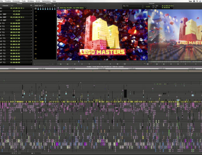Click the record monitor play button
202x155 pixels.
pos(178,64)
